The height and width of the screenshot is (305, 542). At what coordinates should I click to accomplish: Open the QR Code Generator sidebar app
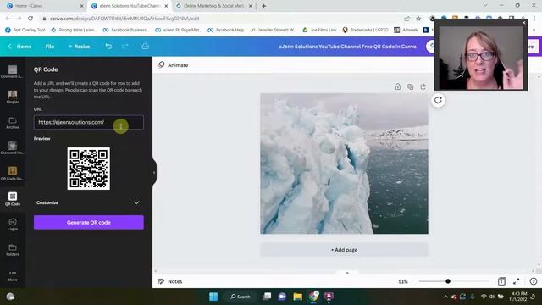pos(13,173)
